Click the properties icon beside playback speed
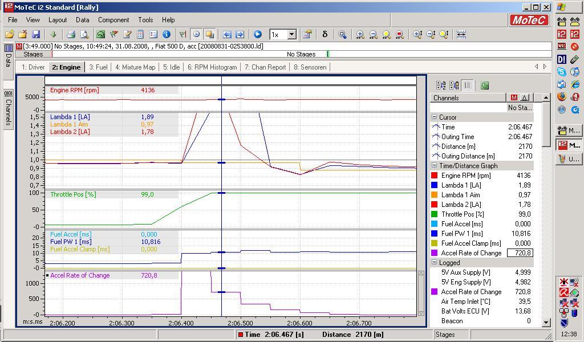Image resolution: width=584 pixels, height=342 pixels. click(307, 35)
